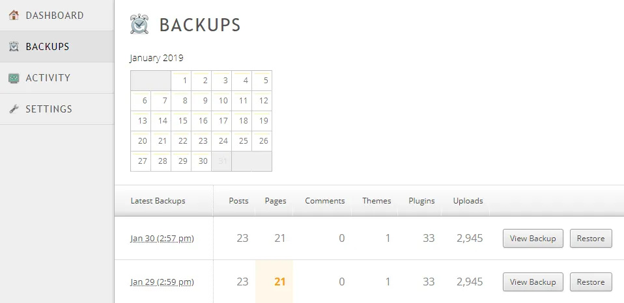This screenshot has height=303, width=624.
Task: Select January 30 in the calendar
Action: [x=202, y=161]
